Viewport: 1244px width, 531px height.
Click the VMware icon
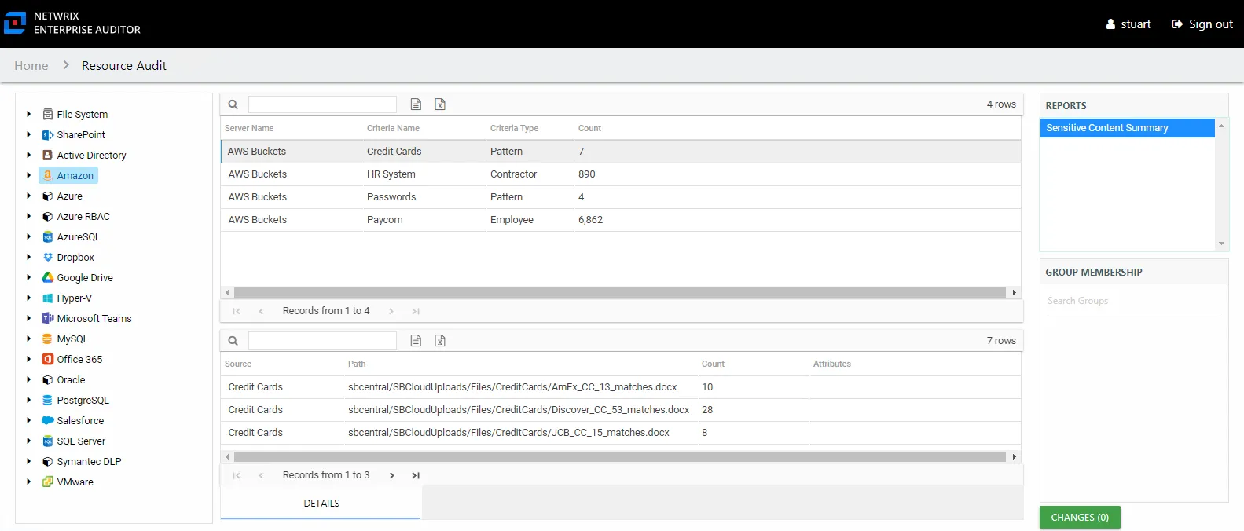(x=48, y=482)
